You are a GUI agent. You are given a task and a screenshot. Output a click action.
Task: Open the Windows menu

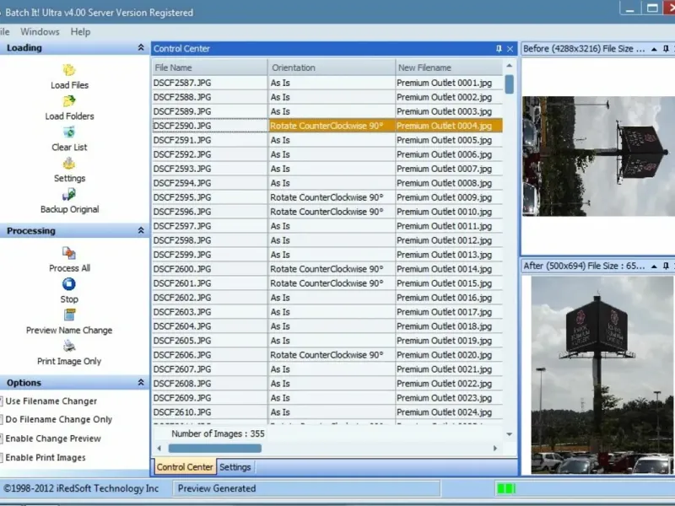pos(40,32)
